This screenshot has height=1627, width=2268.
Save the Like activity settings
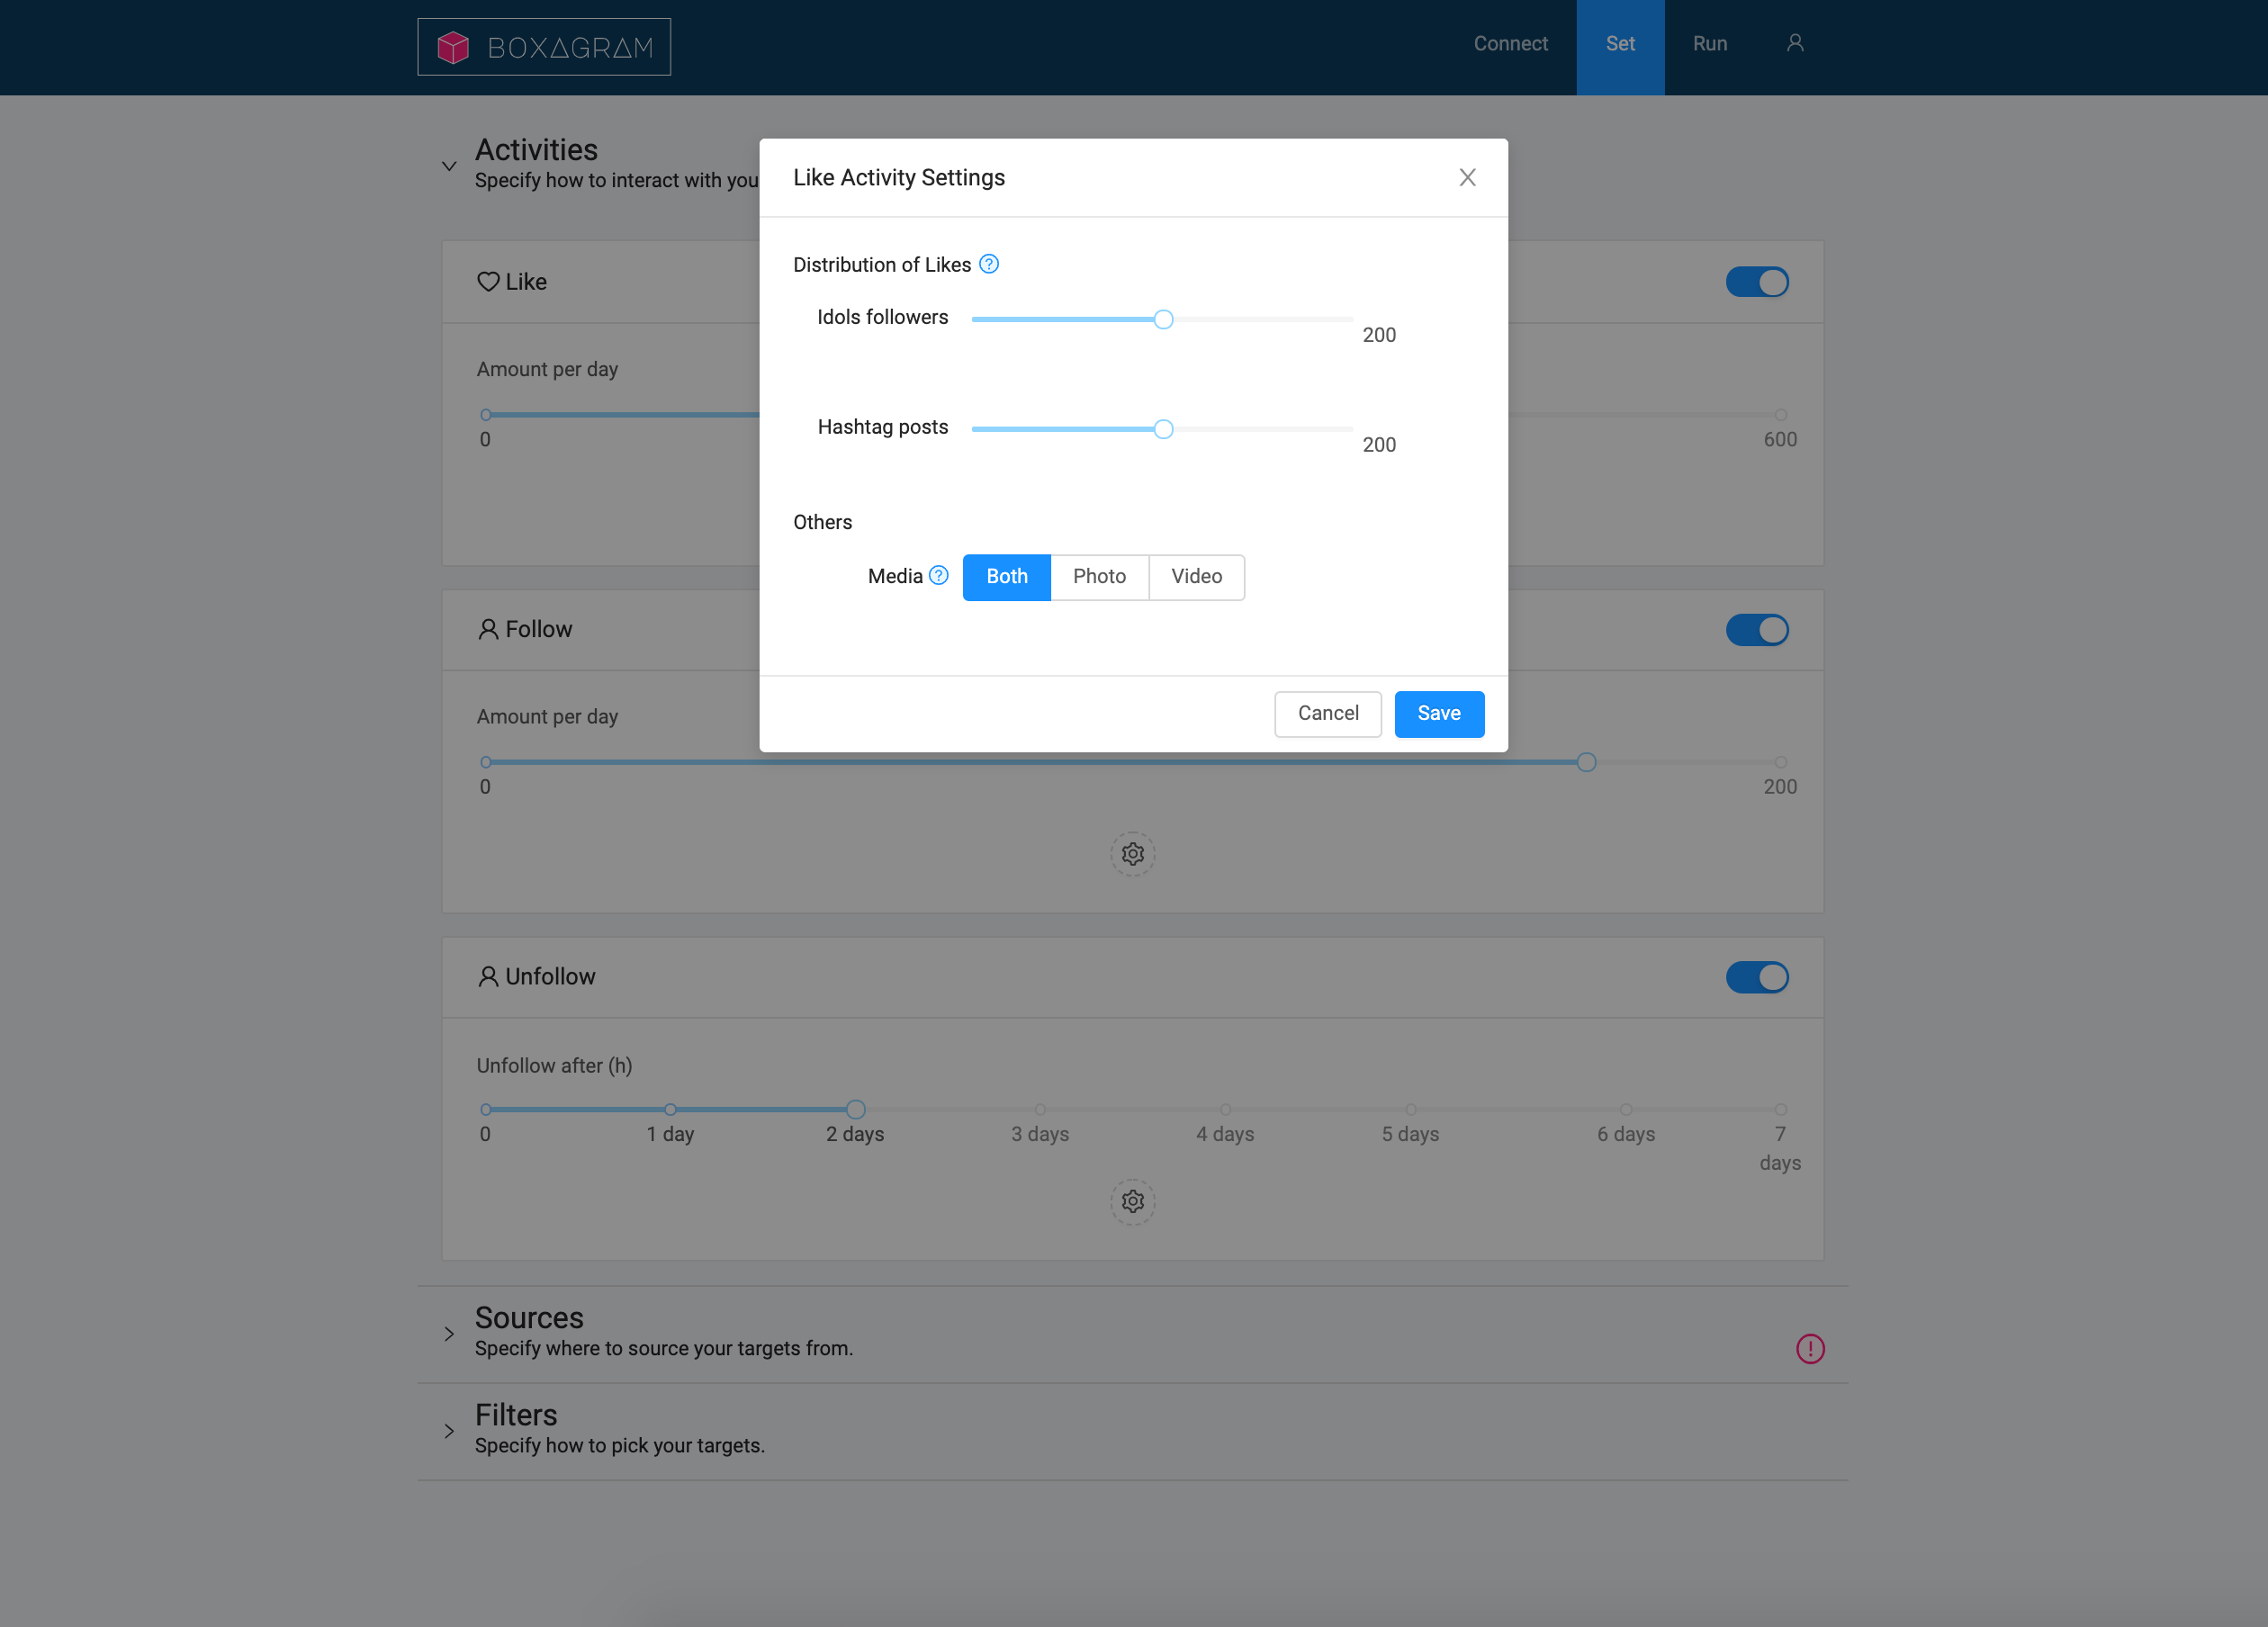(1439, 714)
